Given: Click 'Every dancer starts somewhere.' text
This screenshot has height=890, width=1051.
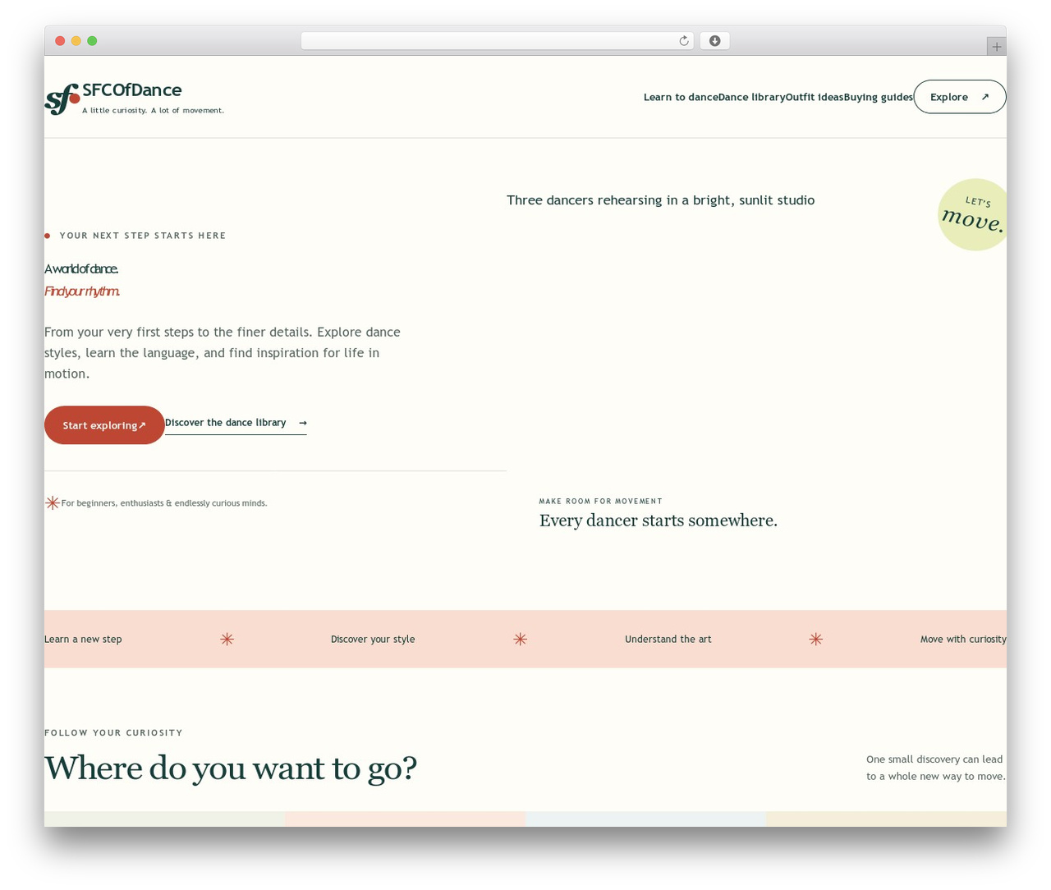Looking at the screenshot, I should tap(659, 521).
